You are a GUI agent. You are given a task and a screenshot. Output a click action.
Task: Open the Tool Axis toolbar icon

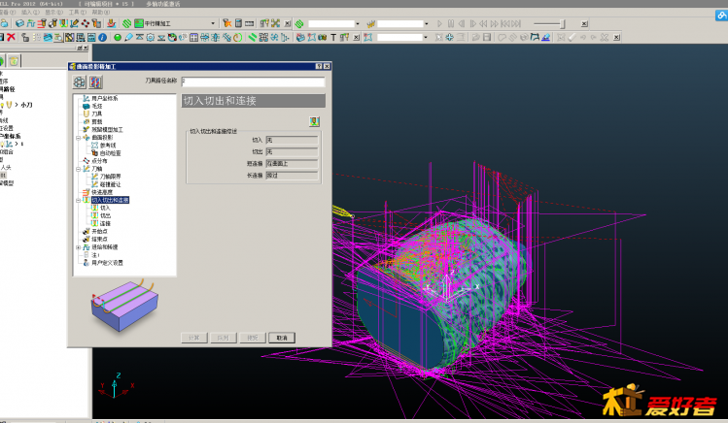[x=74, y=23]
